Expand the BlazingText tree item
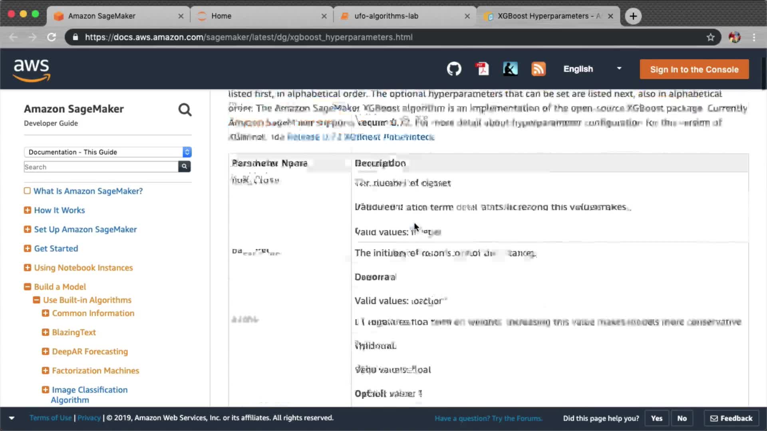 pyautogui.click(x=46, y=332)
